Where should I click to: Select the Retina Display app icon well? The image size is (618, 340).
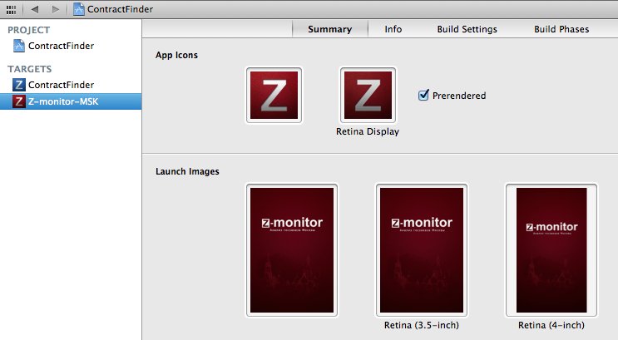click(368, 95)
